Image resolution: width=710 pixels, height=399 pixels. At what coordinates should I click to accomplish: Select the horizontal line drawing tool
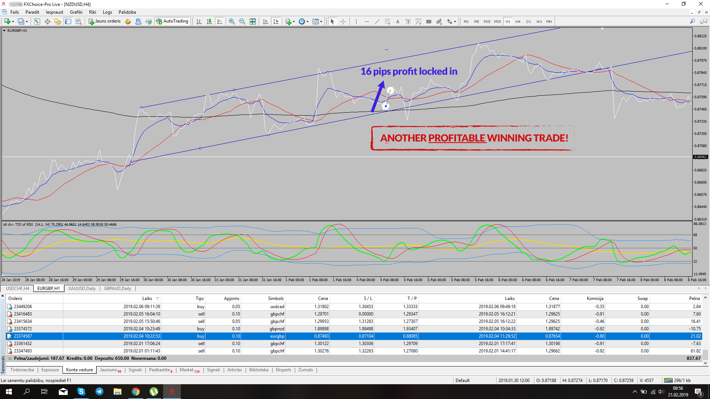(366, 21)
